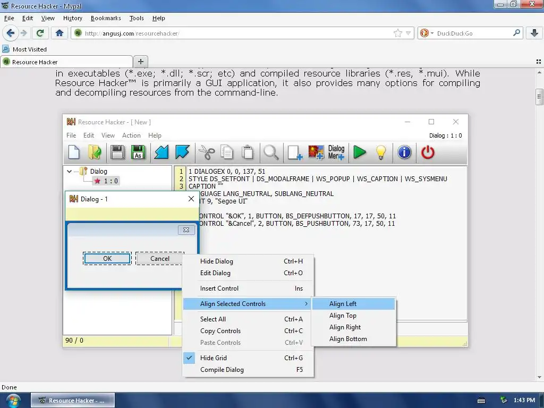Click the green Compile play arrow icon
Viewport: 544px width, 408px height.
point(360,152)
